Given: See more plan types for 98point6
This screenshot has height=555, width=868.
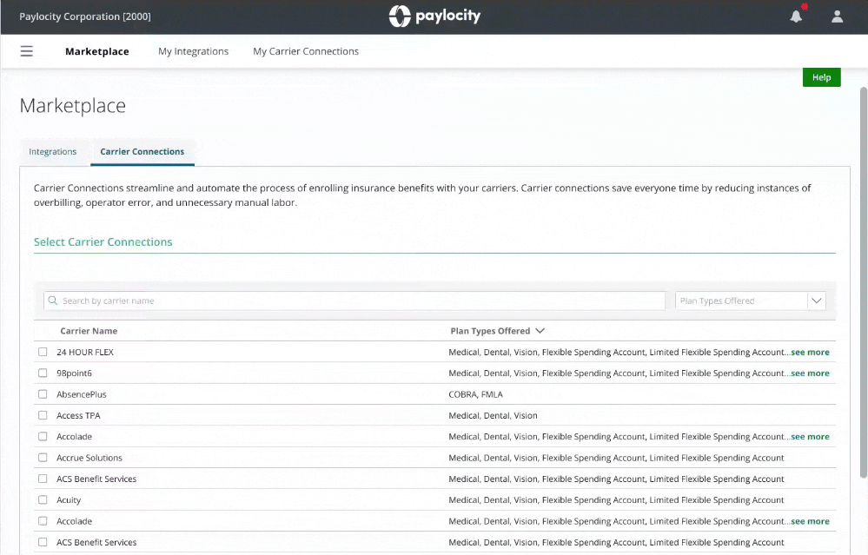Looking at the screenshot, I should (810, 373).
